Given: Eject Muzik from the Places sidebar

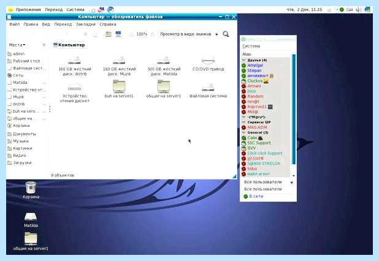Looking at the screenshot, I should click(x=44, y=97).
